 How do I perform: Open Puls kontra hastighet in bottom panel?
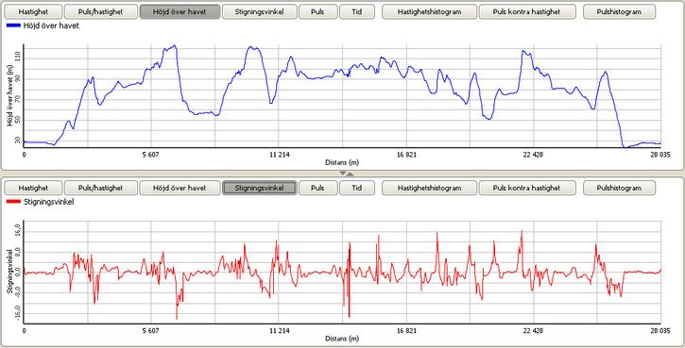point(526,188)
